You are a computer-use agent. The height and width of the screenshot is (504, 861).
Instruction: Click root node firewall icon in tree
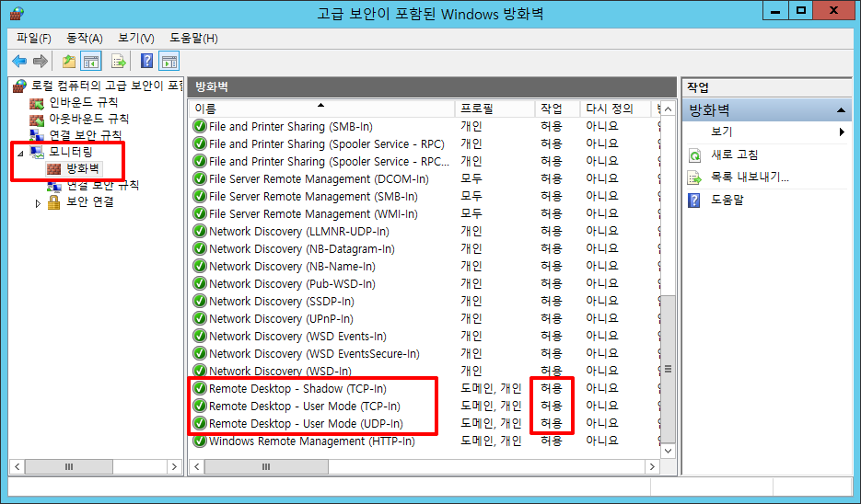pyautogui.click(x=19, y=86)
